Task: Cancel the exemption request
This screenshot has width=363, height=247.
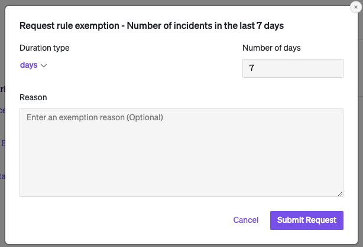Action: [x=245, y=220]
